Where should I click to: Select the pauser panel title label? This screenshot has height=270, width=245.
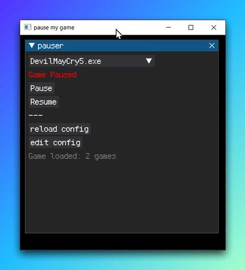click(51, 46)
